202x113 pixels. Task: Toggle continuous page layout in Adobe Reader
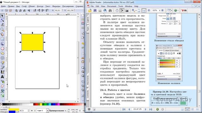187,109
